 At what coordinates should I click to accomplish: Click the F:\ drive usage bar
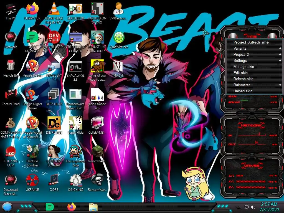coord(253,181)
